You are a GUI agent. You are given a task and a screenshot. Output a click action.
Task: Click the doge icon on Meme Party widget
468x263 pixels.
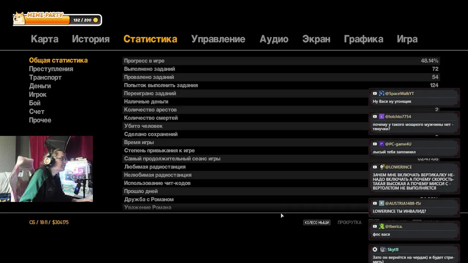click(x=19, y=18)
